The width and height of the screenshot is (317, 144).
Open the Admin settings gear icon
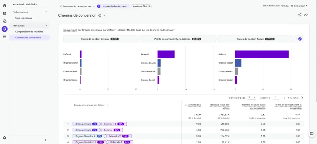point(4,138)
